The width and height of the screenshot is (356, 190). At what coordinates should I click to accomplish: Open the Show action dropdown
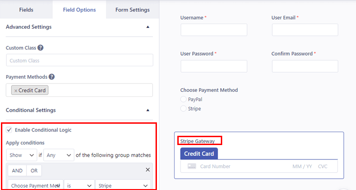[x=22, y=155]
